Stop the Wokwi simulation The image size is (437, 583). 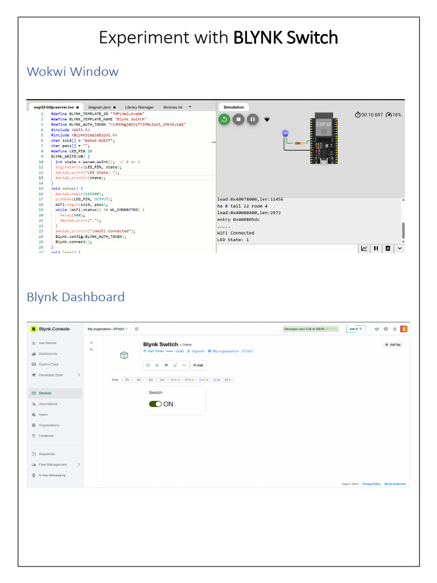[238, 120]
